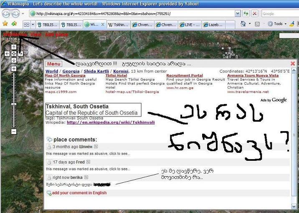This screenshot has height=213, width=299.
Task: Click the icon next to Fred comment
Action: [x=88, y=162]
